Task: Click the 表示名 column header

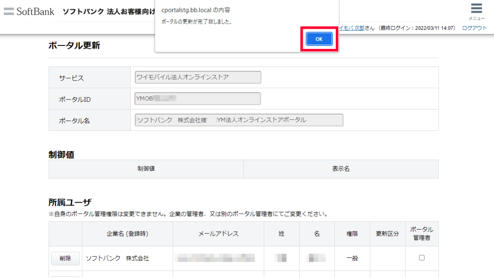Action: (341, 169)
